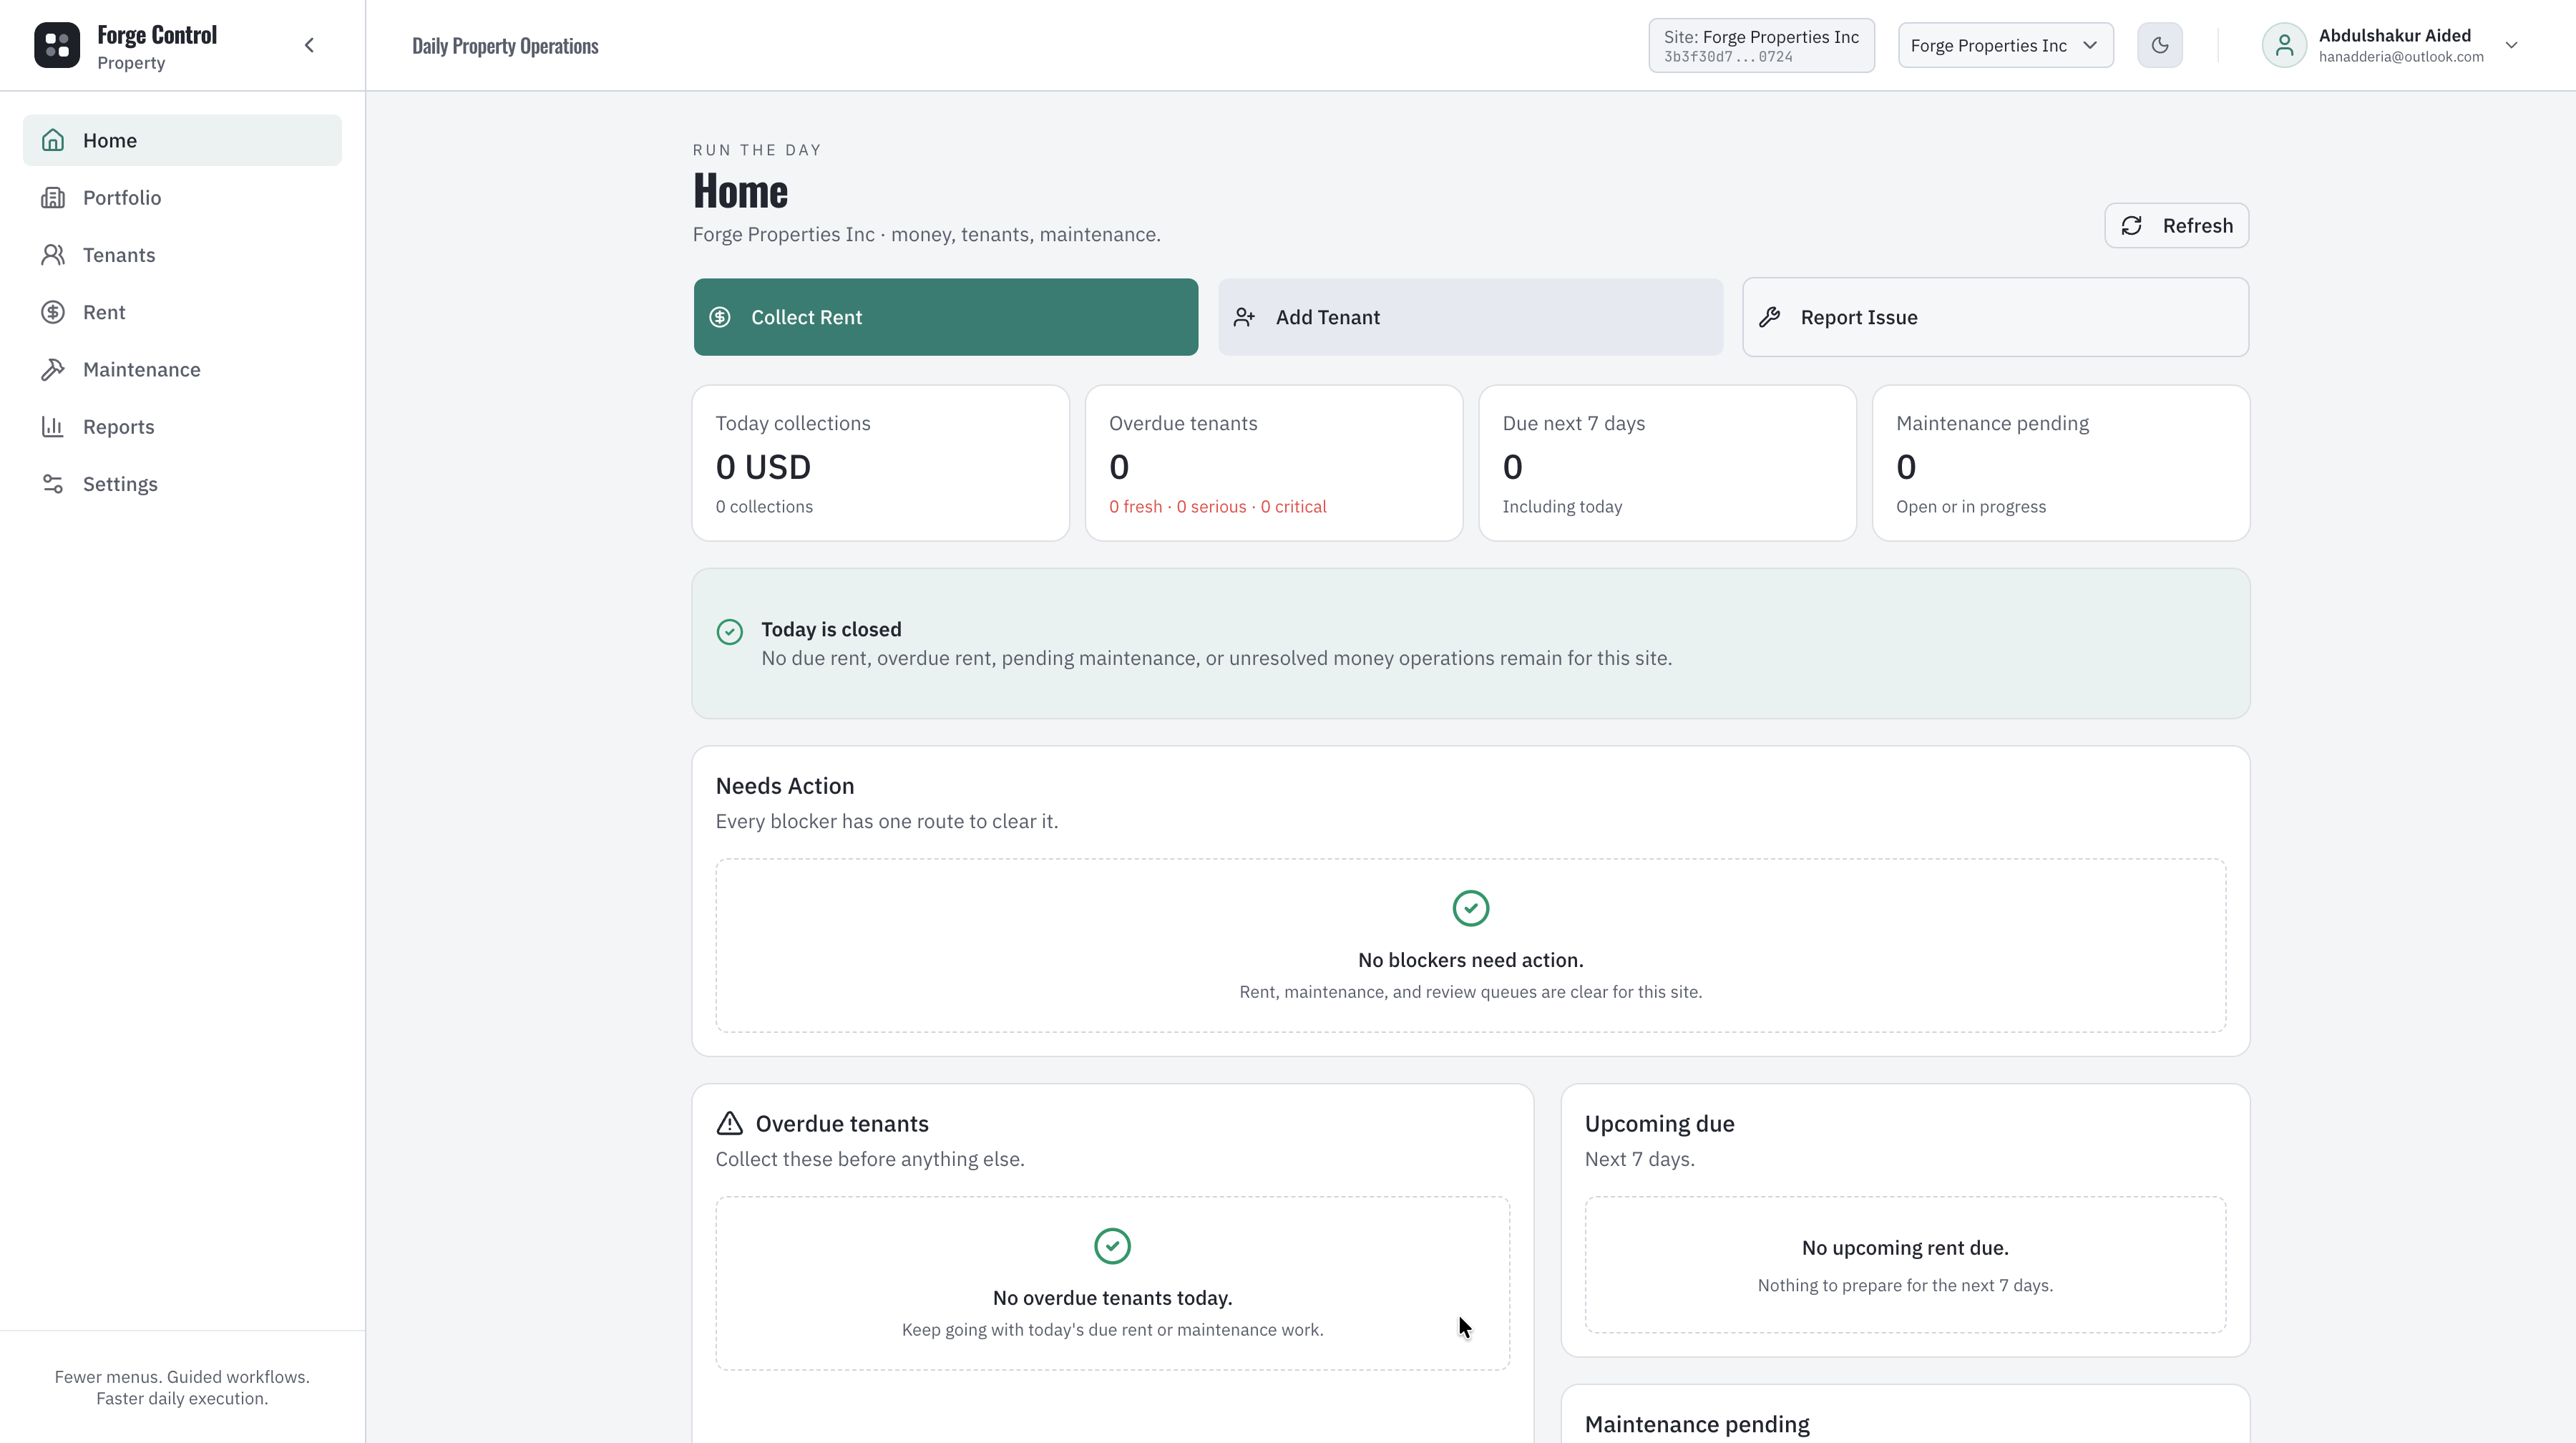Click the Overdue tenants stat card
The image size is (2576, 1443).
[1273, 463]
